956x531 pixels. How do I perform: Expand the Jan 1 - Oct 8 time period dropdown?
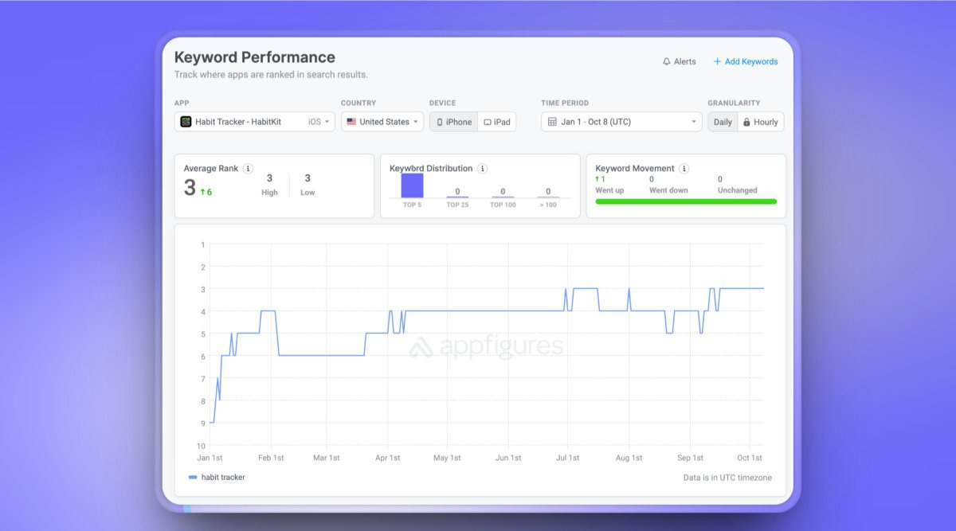coord(621,121)
